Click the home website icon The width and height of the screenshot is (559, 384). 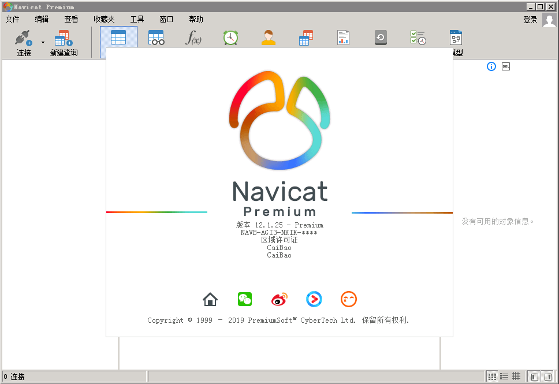210,299
